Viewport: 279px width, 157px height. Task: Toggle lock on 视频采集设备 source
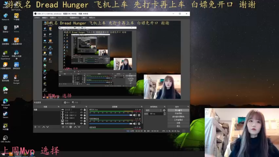(x=85, y=124)
